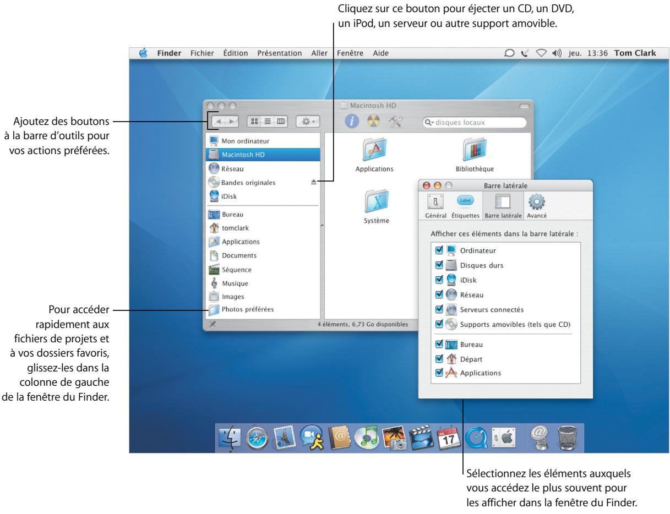Open iPhoto from the Dock
The image size is (670, 514).
pos(394,439)
